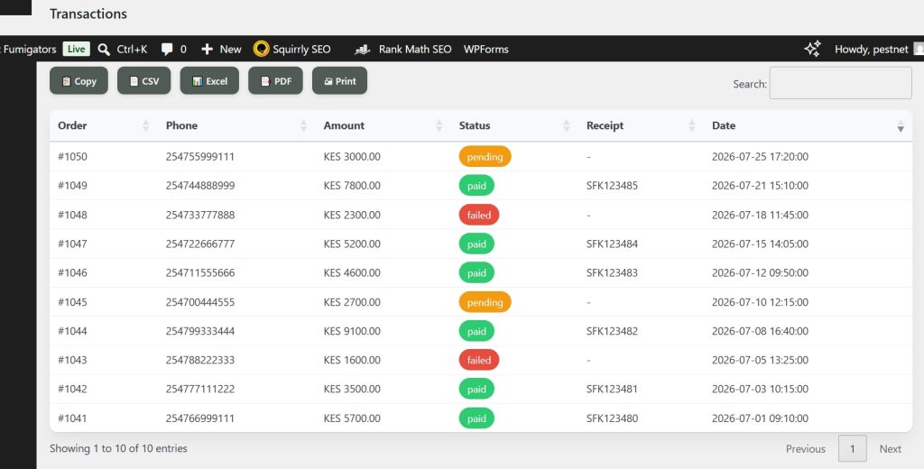This screenshot has width=924, height=469.
Task: Select receipt SFK123481
Action: 612,389
